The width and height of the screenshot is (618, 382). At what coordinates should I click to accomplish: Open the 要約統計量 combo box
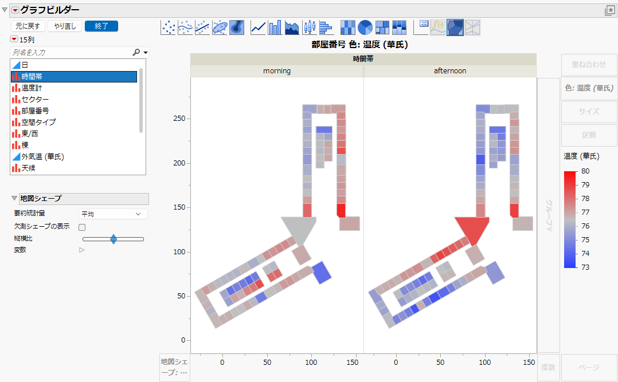click(113, 214)
